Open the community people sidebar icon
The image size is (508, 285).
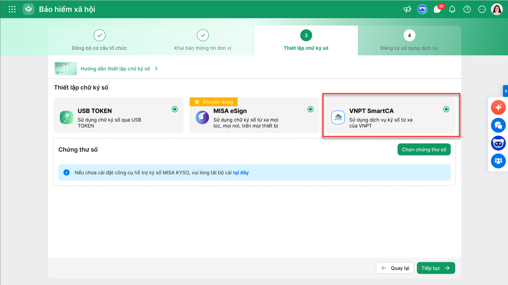point(498,161)
